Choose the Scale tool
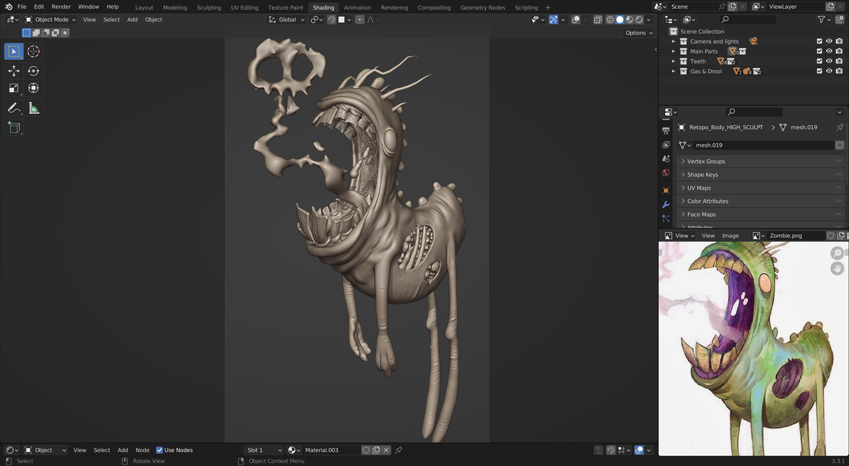Viewport: 849px width, 466px height. (14, 88)
